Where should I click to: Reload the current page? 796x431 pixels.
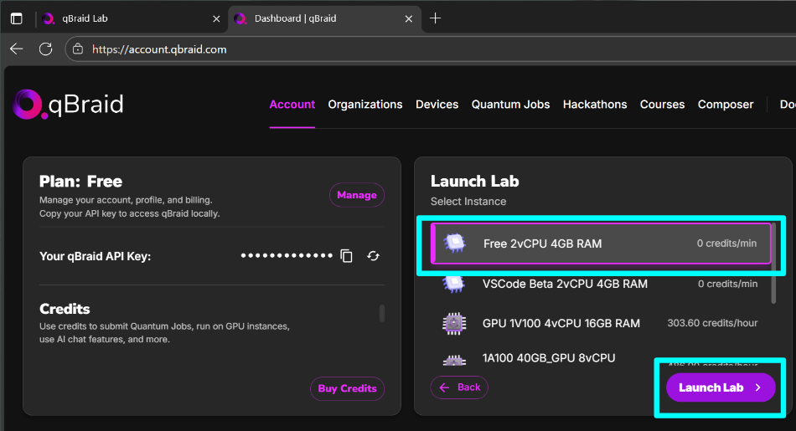(46, 49)
